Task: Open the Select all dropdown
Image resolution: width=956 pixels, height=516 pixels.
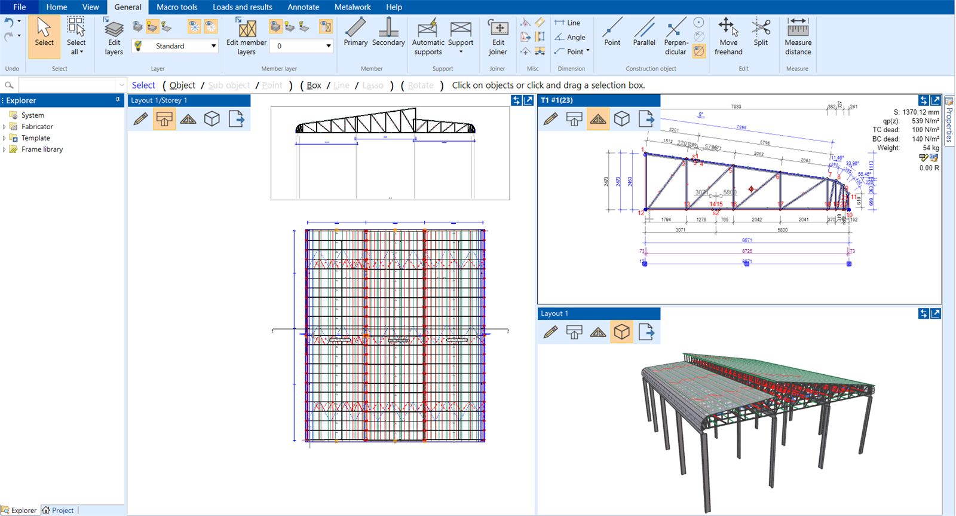Action: [76, 36]
